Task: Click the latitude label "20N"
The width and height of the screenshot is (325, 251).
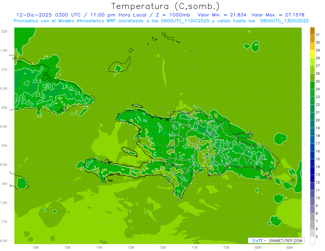Action: [4, 107]
